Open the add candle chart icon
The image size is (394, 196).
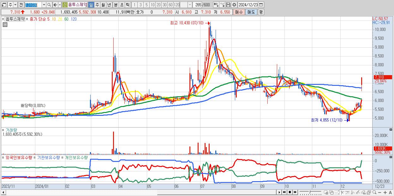[x=216, y=5]
